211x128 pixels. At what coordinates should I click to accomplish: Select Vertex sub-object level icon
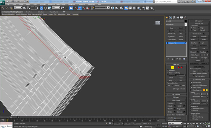tap(169, 67)
